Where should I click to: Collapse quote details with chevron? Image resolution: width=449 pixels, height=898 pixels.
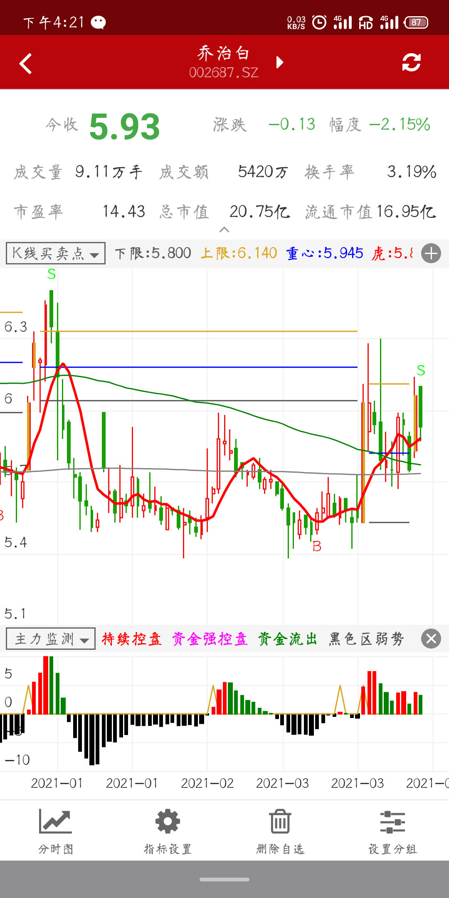[224, 229]
